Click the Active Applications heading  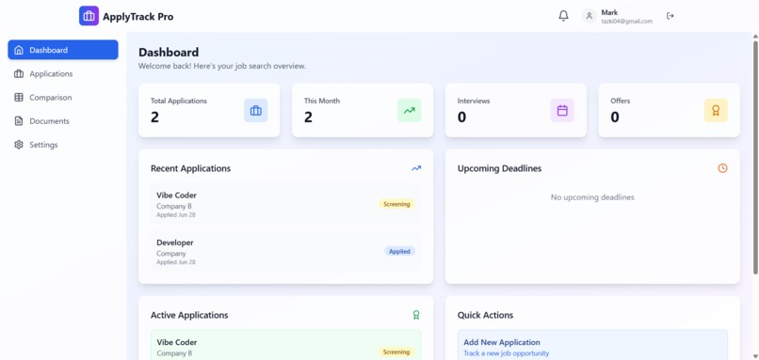[189, 315]
